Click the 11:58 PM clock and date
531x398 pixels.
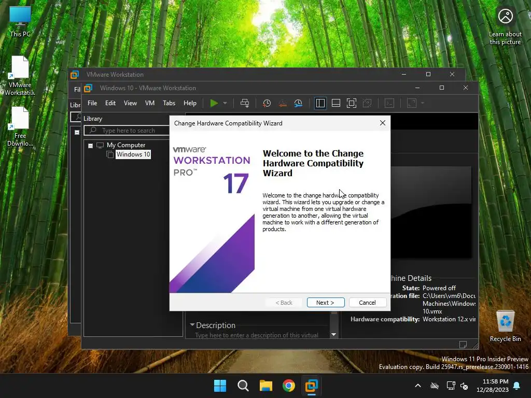[x=493, y=386]
